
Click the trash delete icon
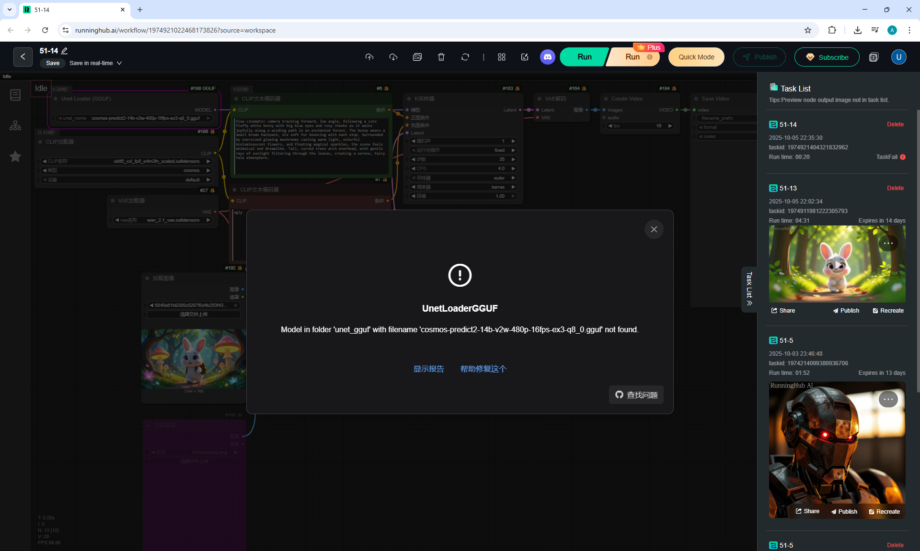click(x=441, y=57)
